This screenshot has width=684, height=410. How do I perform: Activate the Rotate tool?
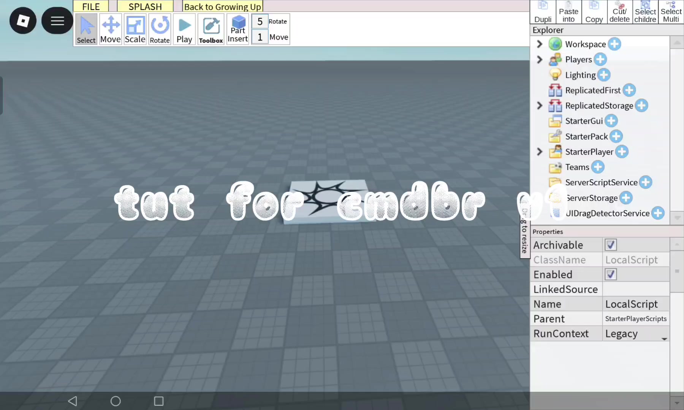[x=160, y=29]
